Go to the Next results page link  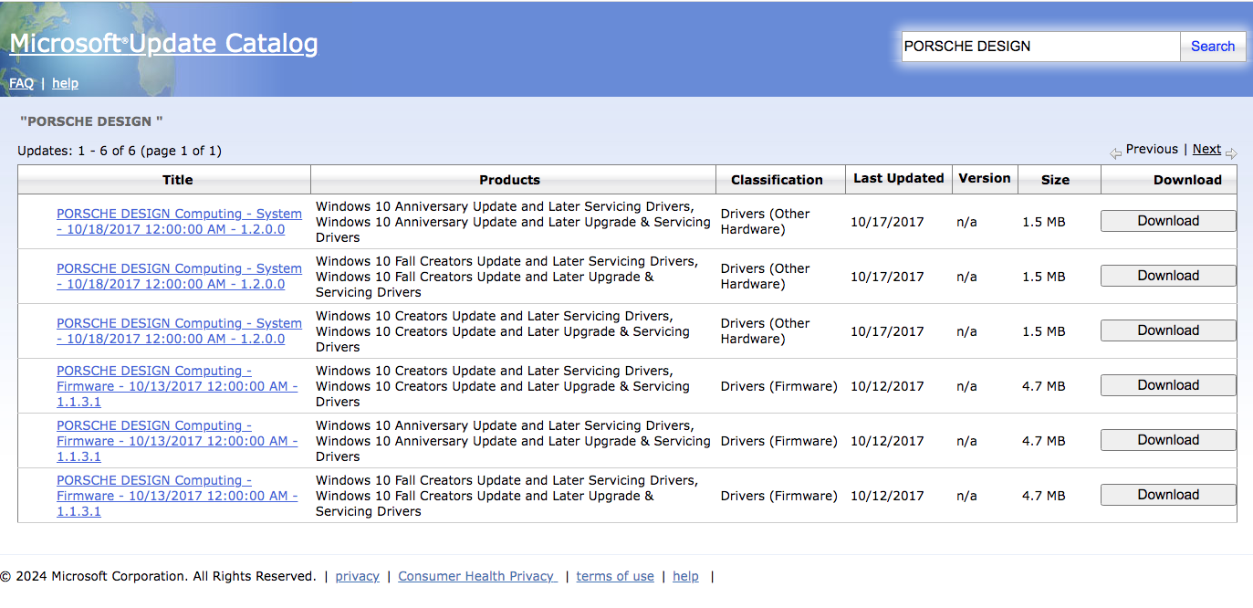click(x=1206, y=149)
